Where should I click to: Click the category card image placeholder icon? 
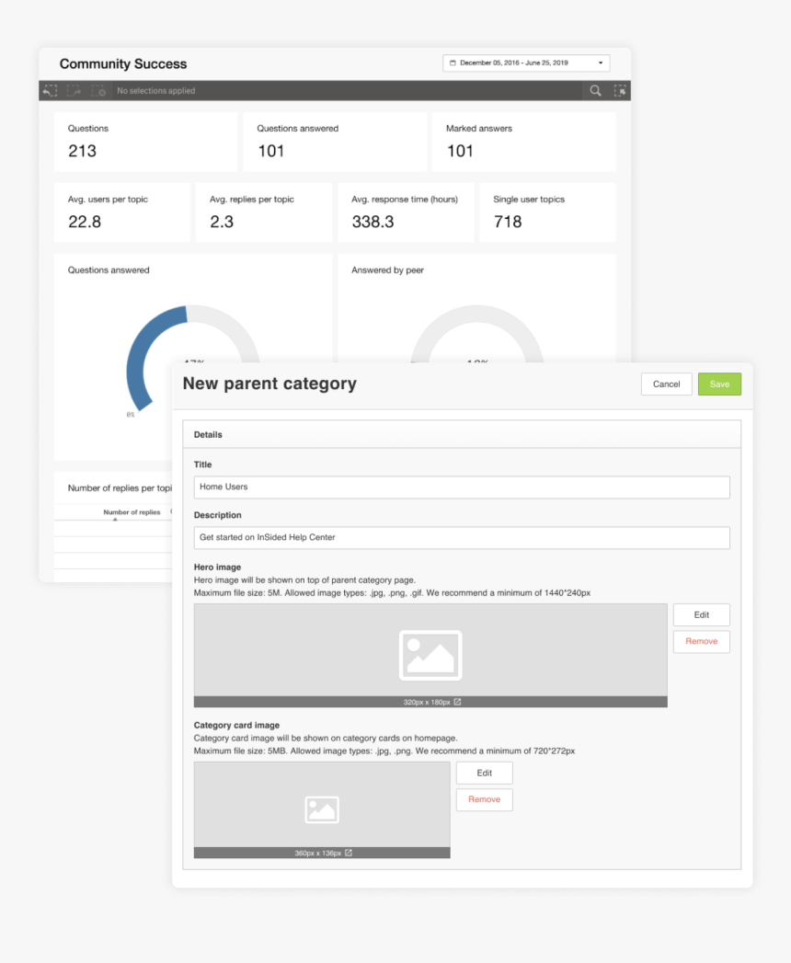322,809
